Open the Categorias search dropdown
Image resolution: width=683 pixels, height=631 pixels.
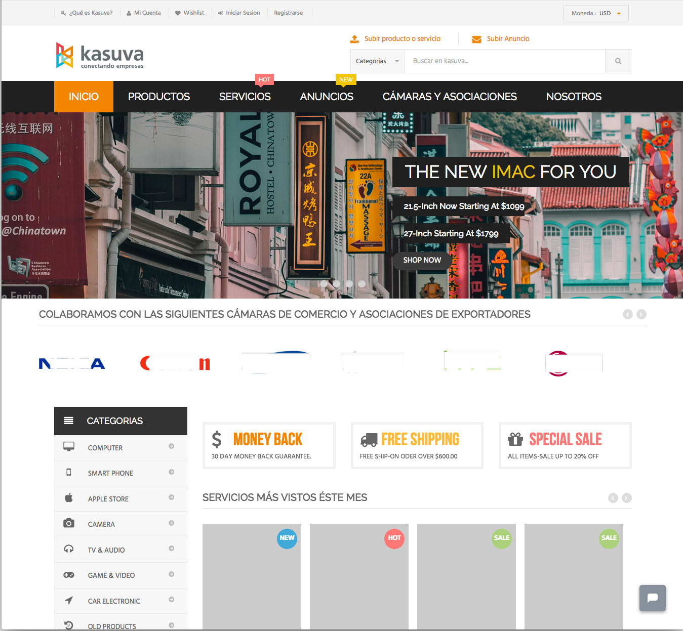(377, 61)
